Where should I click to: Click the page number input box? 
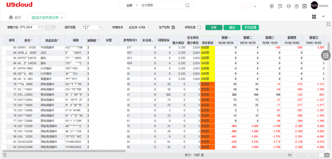click(x=321, y=155)
